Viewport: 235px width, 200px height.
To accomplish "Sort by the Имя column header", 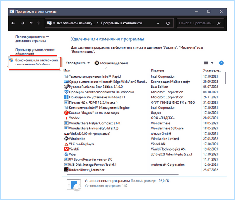I will coord(67,70).
